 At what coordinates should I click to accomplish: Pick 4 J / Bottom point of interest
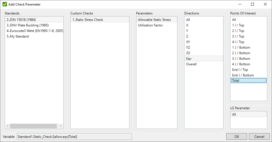pyautogui.click(x=241, y=64)
